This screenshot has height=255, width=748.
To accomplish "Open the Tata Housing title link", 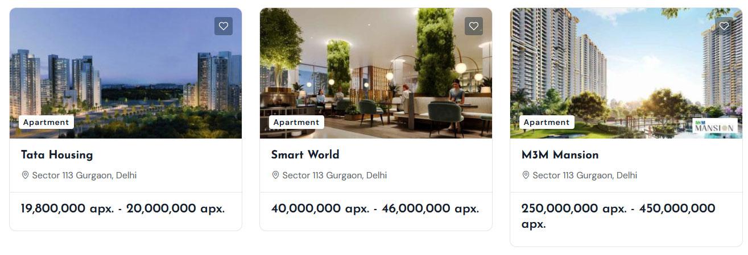I will coord(57,154).
